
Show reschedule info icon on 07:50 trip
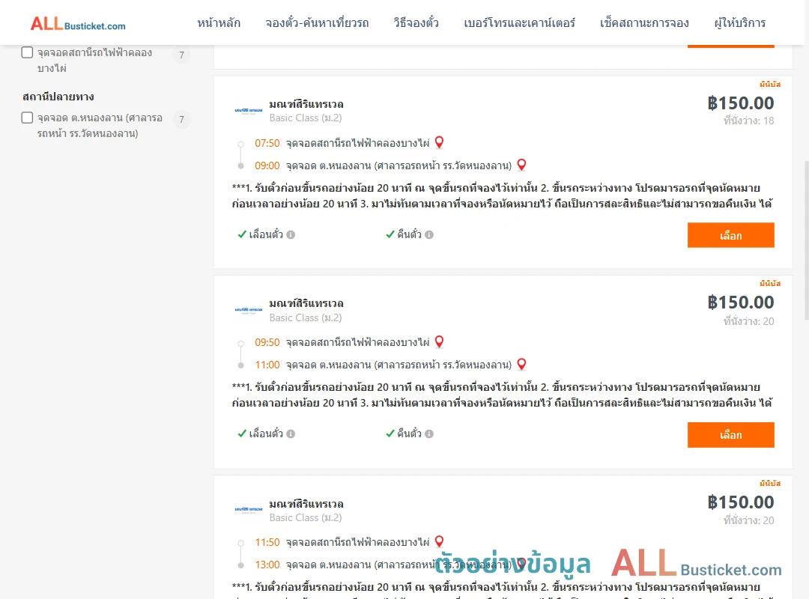(x=291, y=235)
